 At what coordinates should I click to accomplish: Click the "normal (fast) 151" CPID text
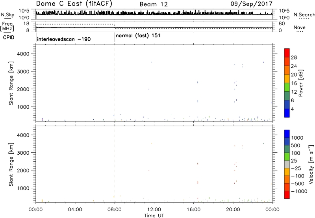tap(138, 35)
